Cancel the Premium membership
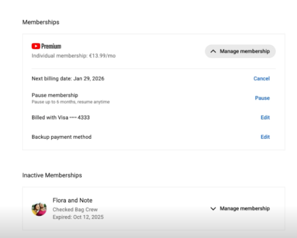This screenshot has width=297, height=238. tap(261, 78)
